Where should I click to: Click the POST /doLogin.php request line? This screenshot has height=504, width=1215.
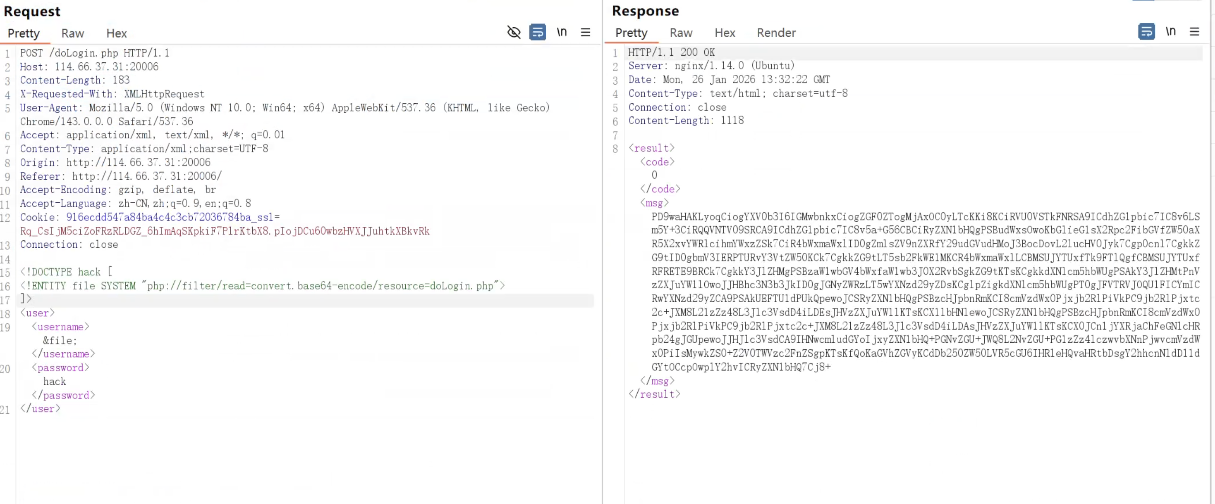click(x=94, y=53)
